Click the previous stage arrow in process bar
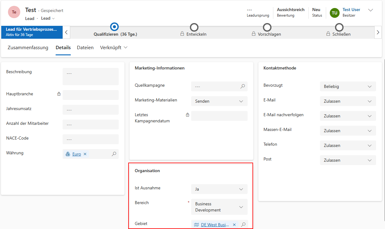This screenshot has height=229, width=385. (66, 32)
